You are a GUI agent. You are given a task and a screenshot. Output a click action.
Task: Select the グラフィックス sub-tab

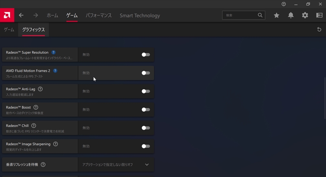coord(33,30)
